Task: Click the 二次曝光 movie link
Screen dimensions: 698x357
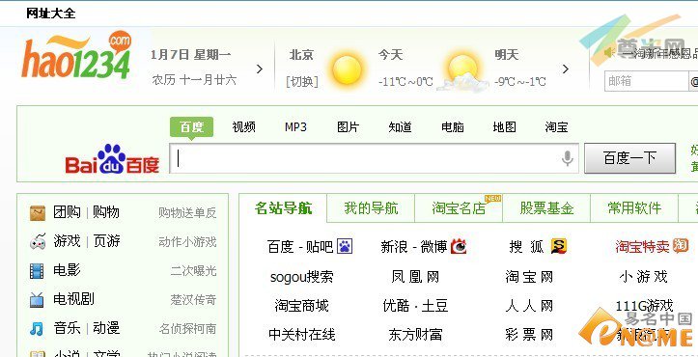Action: point(194,271)
